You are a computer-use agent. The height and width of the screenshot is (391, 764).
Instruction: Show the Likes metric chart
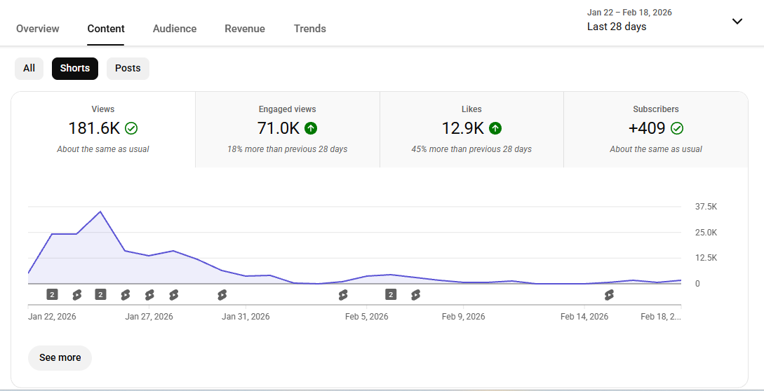(x=471, y=129)
